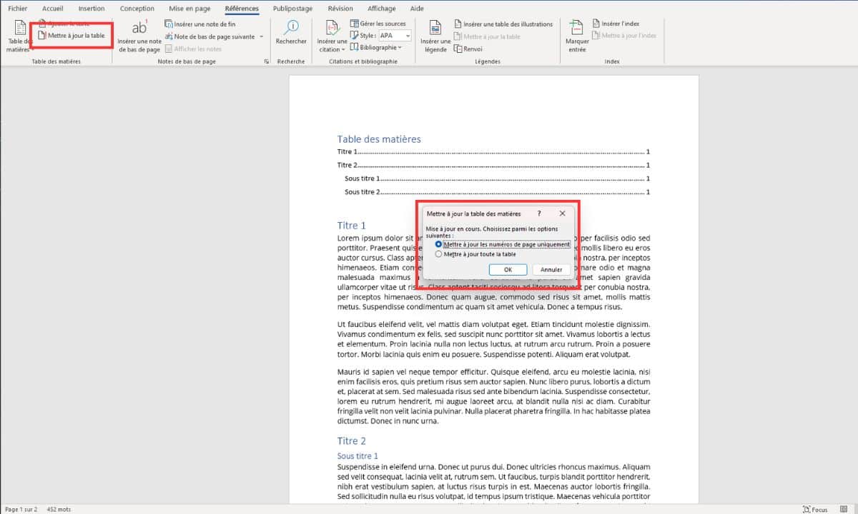This screenshot has height=514, width=858.
Task: Click the Titre 2 entry in the table of contents
Action: [x=493, y=166]
